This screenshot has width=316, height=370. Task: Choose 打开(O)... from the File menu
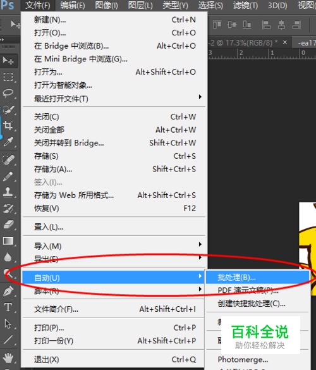(114, 33)
